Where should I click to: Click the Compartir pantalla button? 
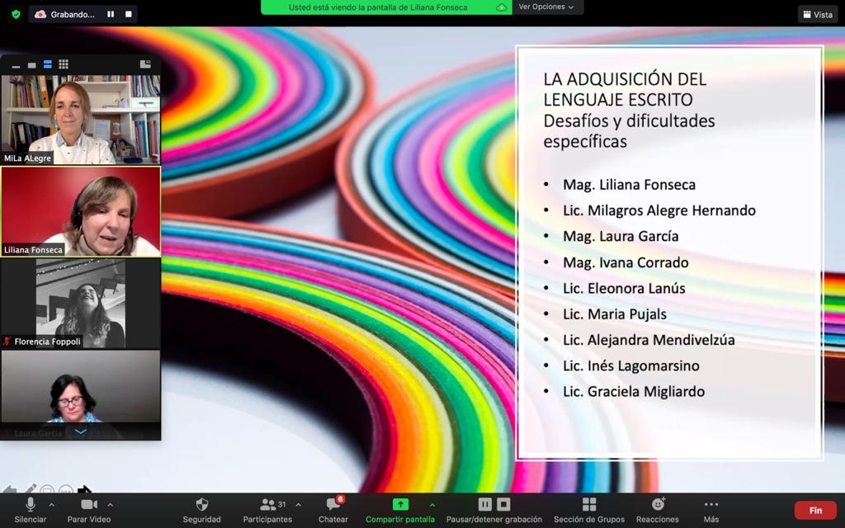400,510
